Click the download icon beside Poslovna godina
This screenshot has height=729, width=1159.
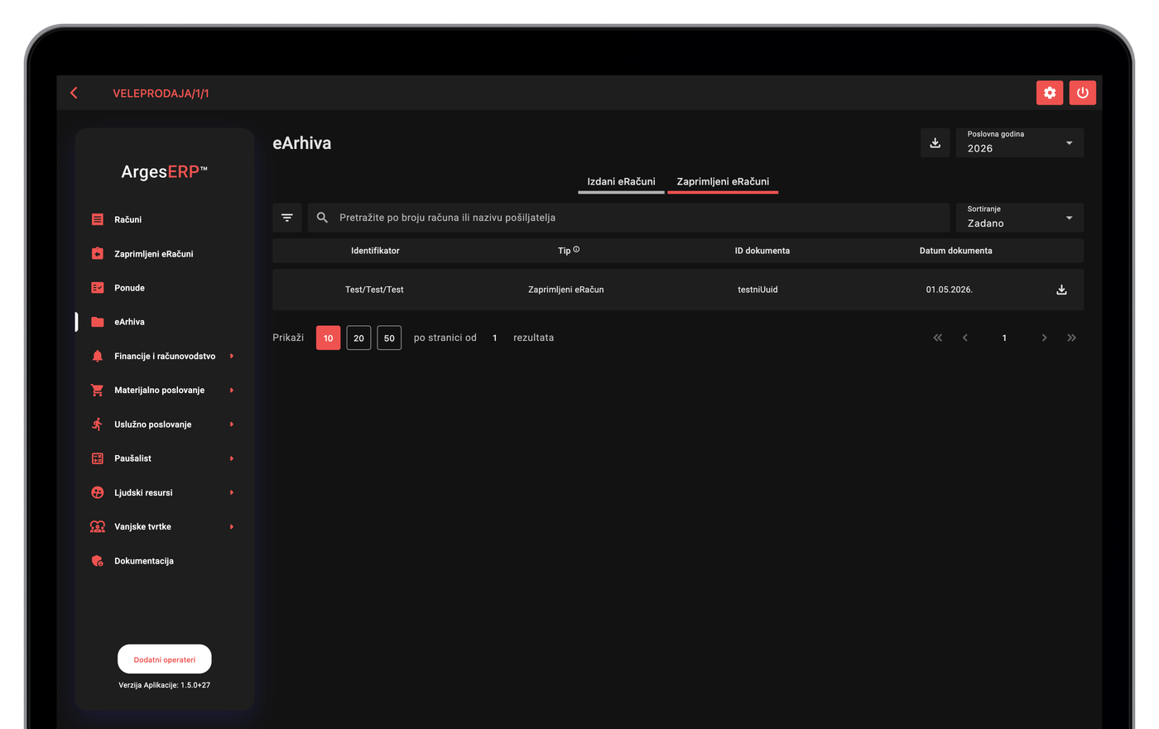(935, 142)
